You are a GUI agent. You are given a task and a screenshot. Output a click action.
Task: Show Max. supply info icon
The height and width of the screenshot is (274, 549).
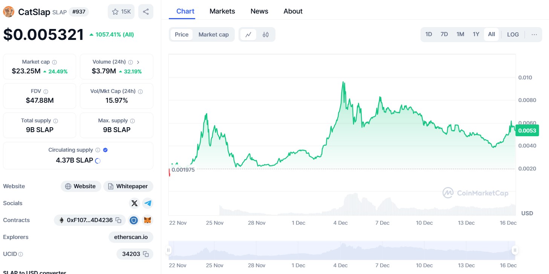click(x=132, y=121)
